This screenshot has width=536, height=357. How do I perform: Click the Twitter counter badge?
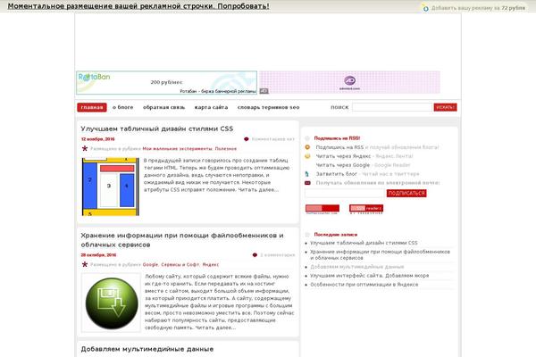322,209
